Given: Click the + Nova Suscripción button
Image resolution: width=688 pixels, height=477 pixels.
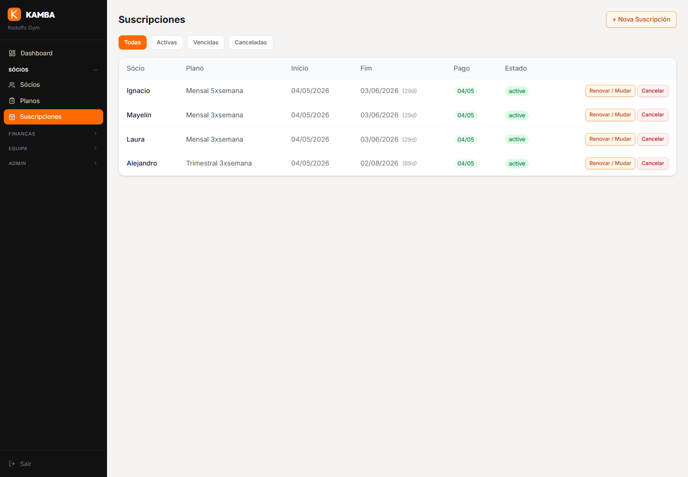Looking at the screenshot, I should [641, 20].
